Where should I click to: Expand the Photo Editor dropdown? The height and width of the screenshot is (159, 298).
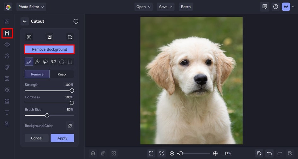31,7
